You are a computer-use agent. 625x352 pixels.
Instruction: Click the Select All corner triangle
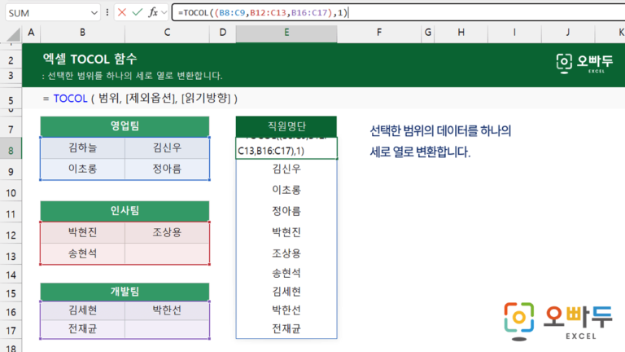coord(13,35)
